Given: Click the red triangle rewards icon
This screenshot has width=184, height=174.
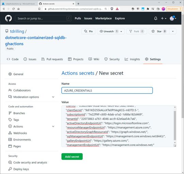Looking at the screenshot, I should point(117,9).
